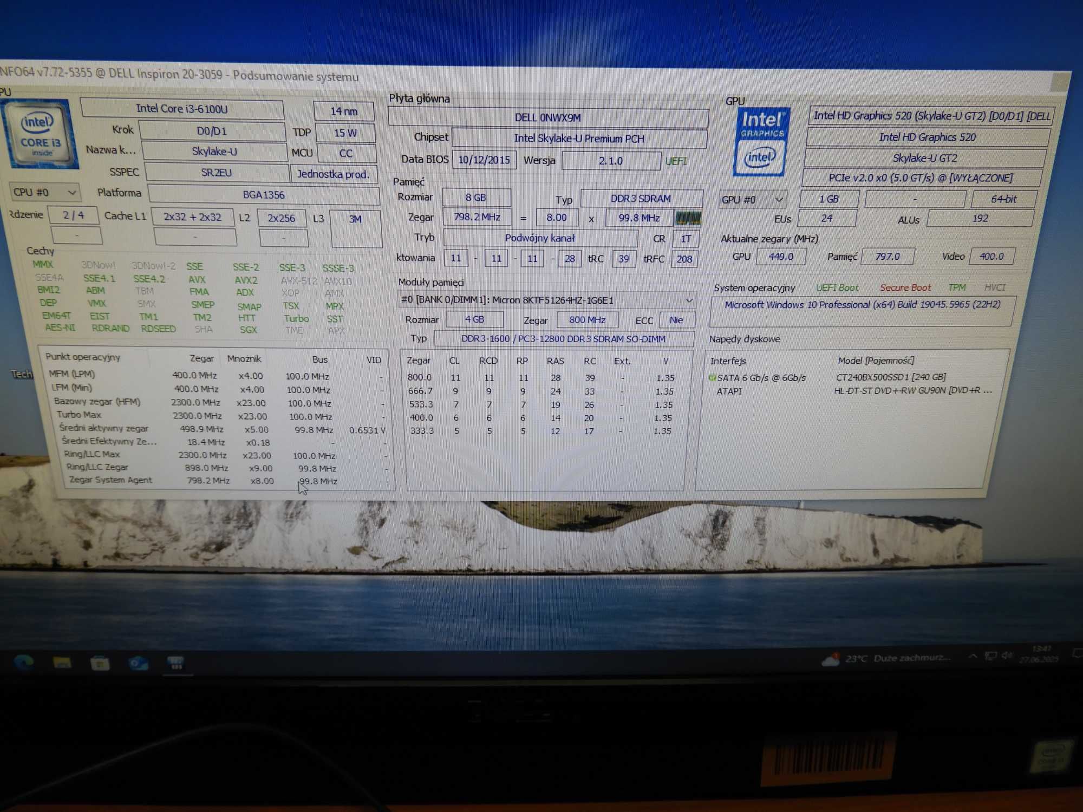Click the 2x32 + 2x32 L1 cache field

(x=193, y=217)
